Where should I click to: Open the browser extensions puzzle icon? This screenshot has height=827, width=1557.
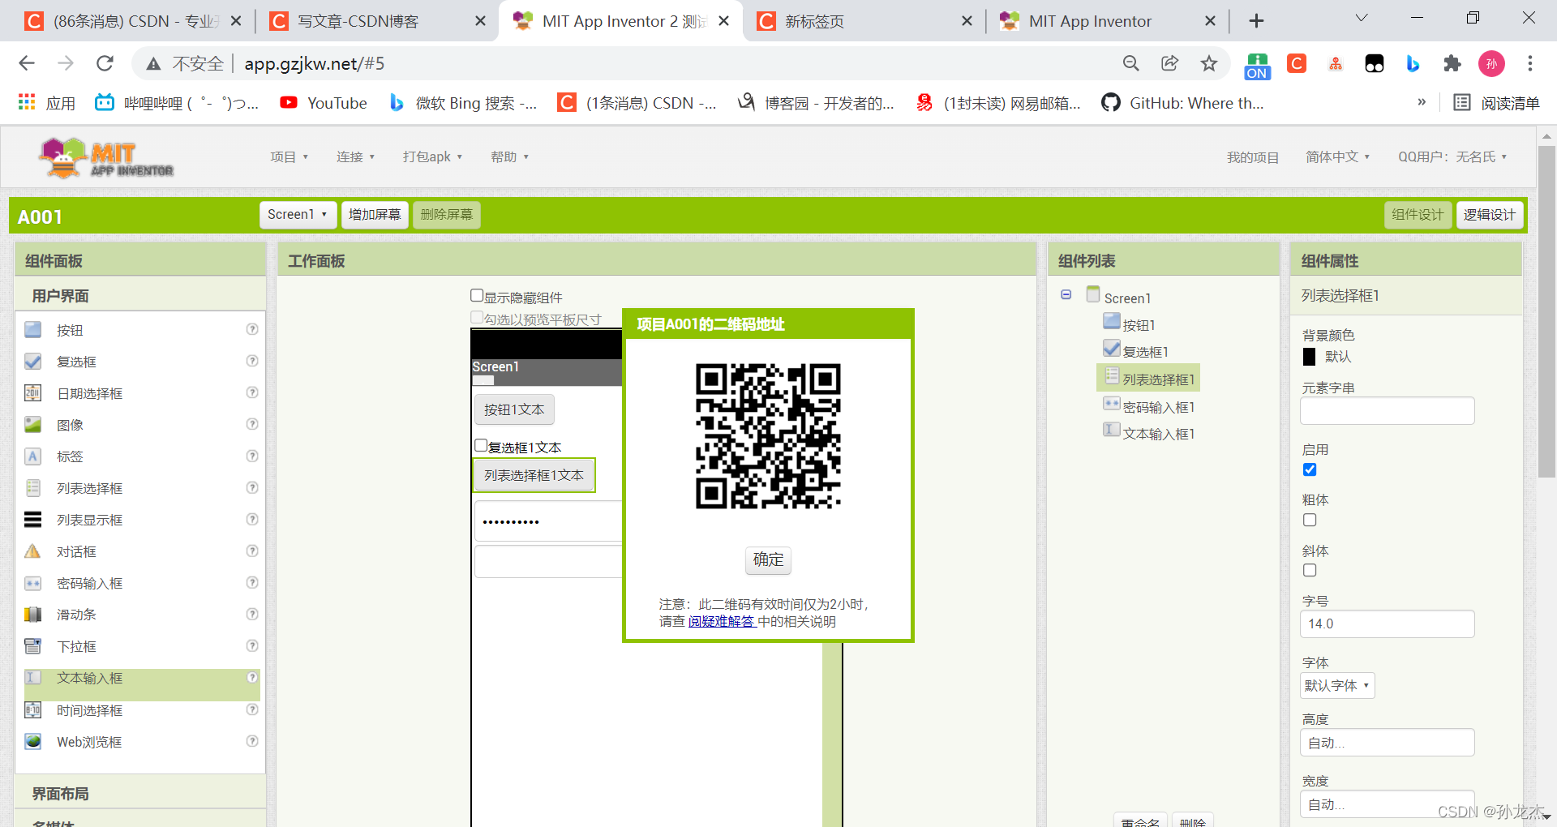[1452, 63]
